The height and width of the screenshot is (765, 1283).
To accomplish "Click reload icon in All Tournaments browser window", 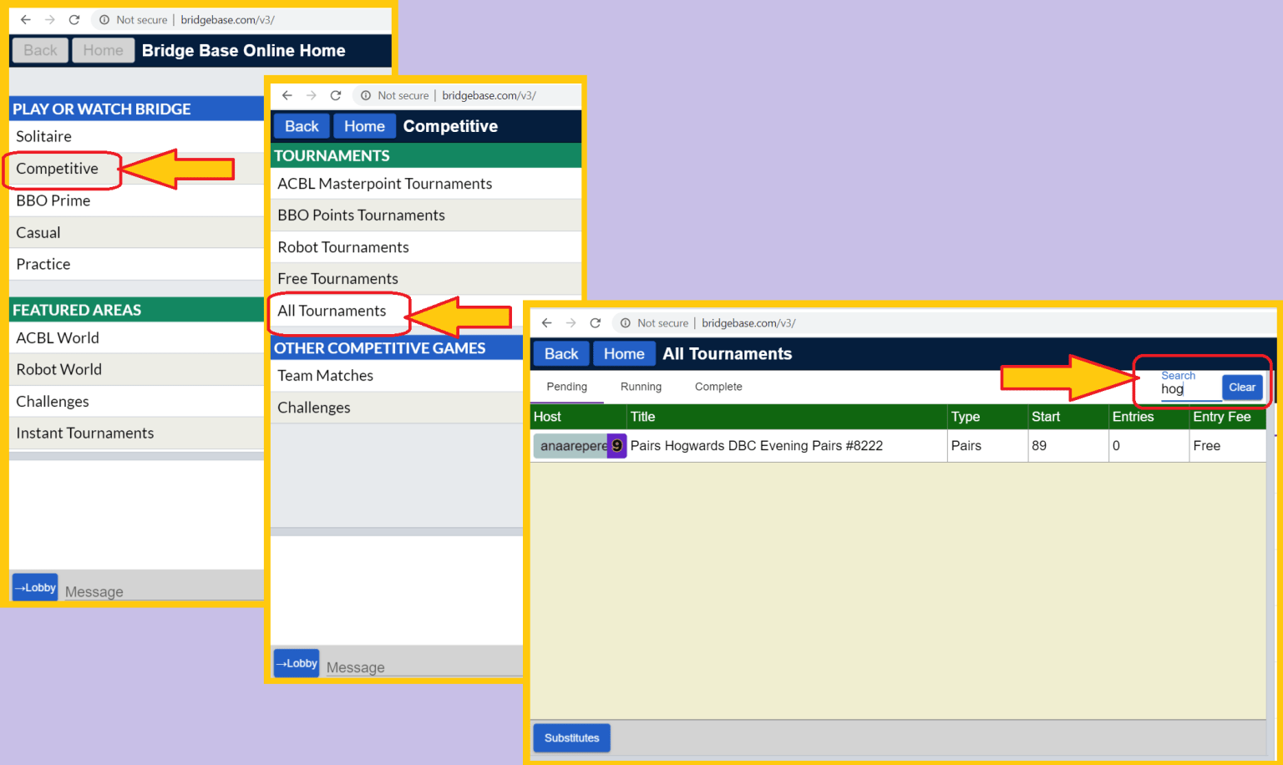I will click(x=595, y=323).
